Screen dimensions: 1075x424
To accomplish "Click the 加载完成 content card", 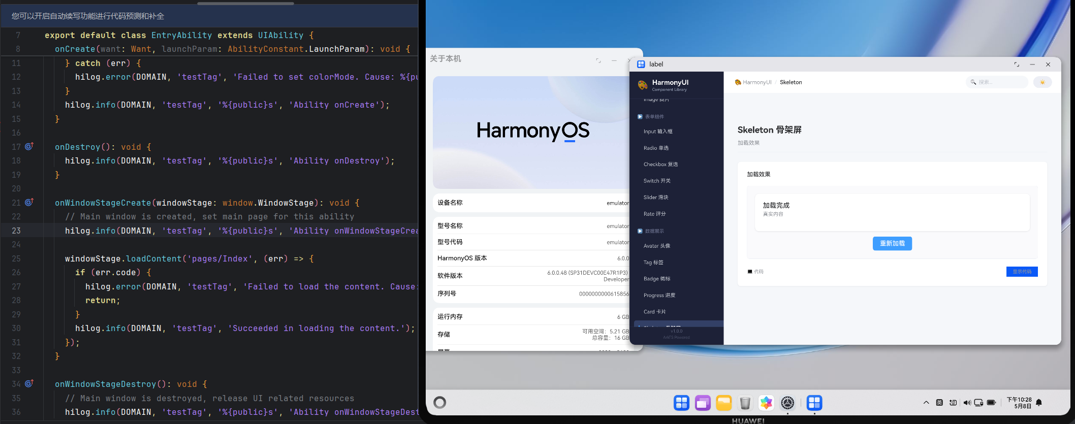I will coord(892,212).
